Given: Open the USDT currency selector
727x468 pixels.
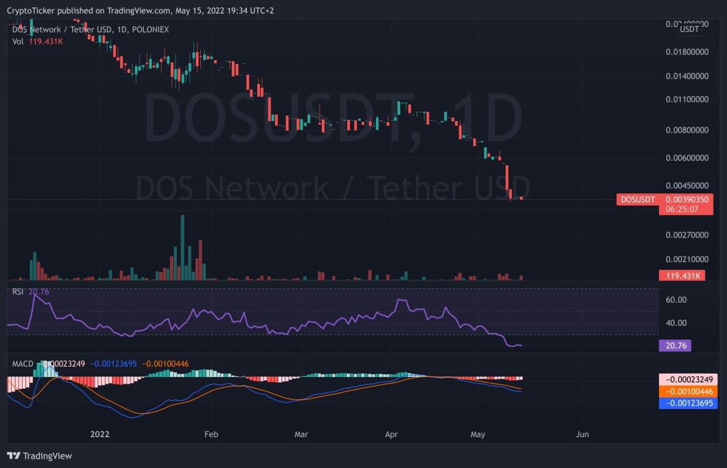Looking at the screenshot, I should pyautogui.click(x=689, y=29).
